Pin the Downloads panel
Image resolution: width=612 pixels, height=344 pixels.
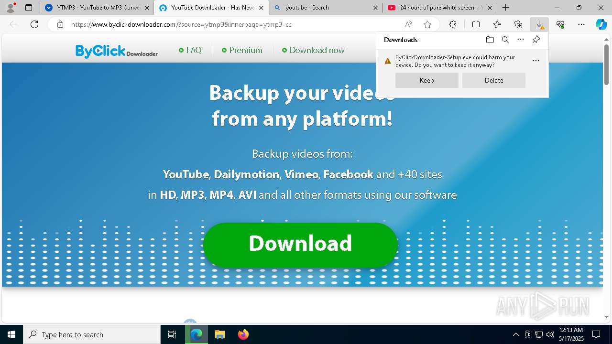pyautogui.click(x=536, y=40)
